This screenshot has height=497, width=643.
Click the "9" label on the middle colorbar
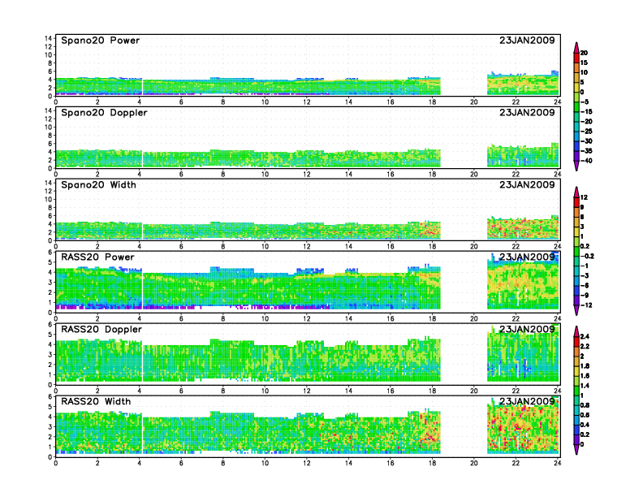click(x=582, y=207)
